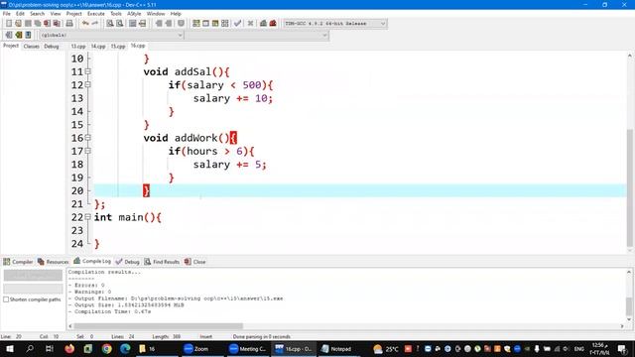Click the Compile & Run icon
The height and width of the screenshot is (357, 635).
tap(215, 24)
